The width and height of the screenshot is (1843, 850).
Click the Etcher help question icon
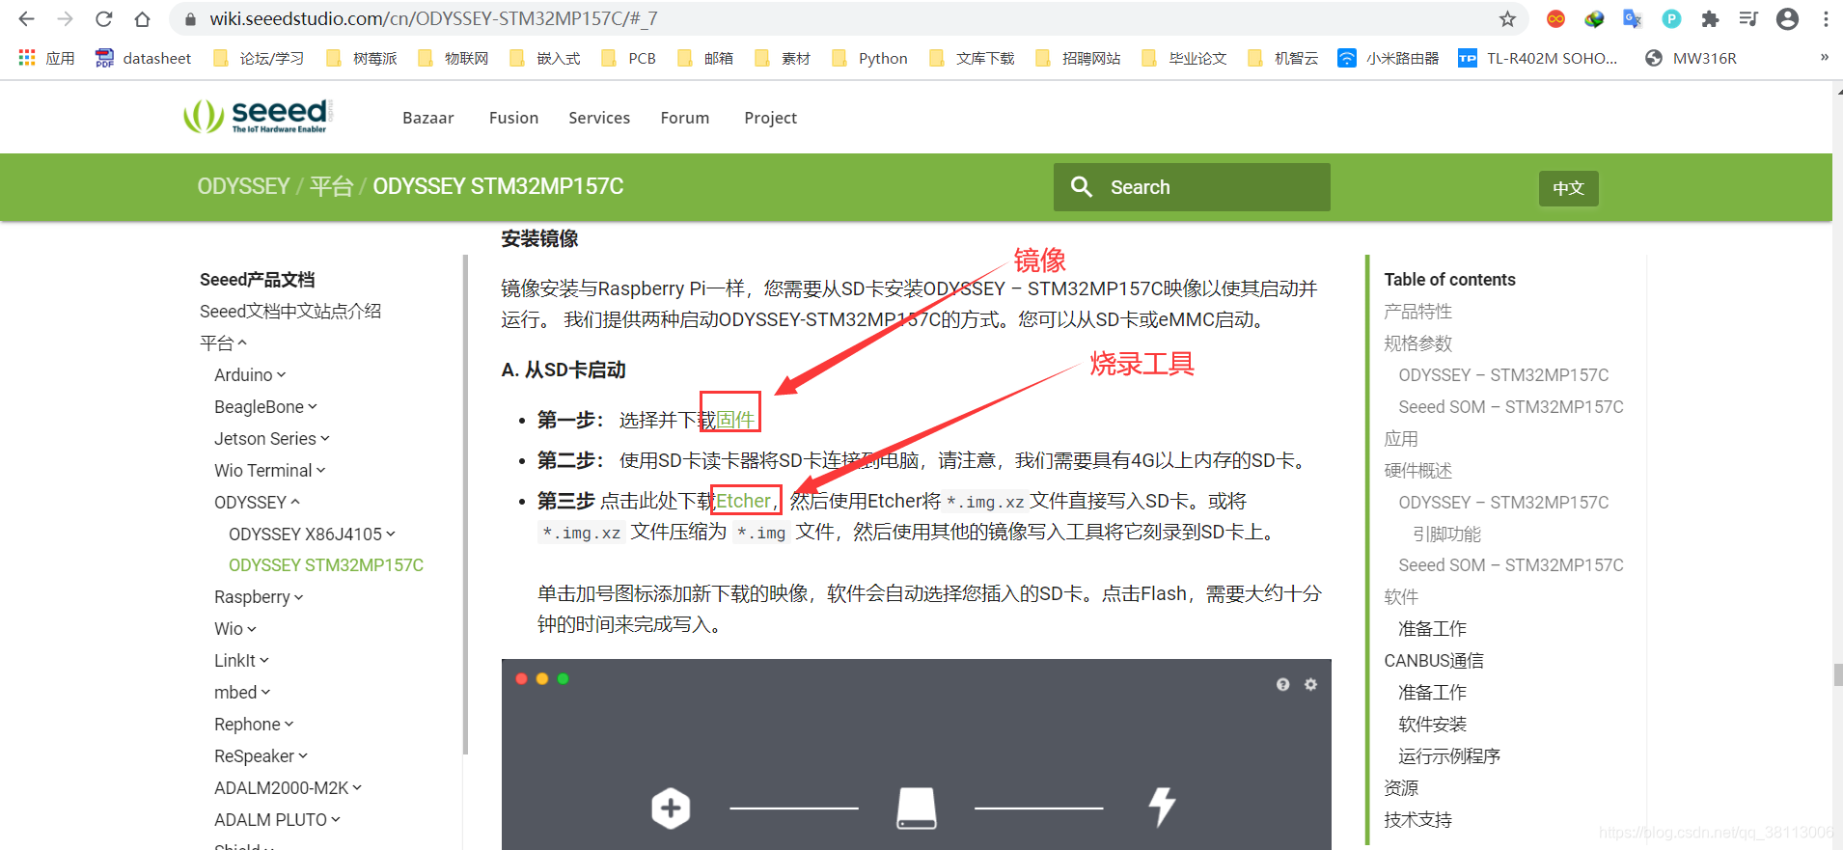(x=1282, y=684)
